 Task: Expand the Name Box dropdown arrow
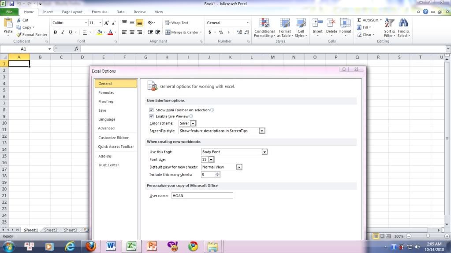tap(49, 49)
